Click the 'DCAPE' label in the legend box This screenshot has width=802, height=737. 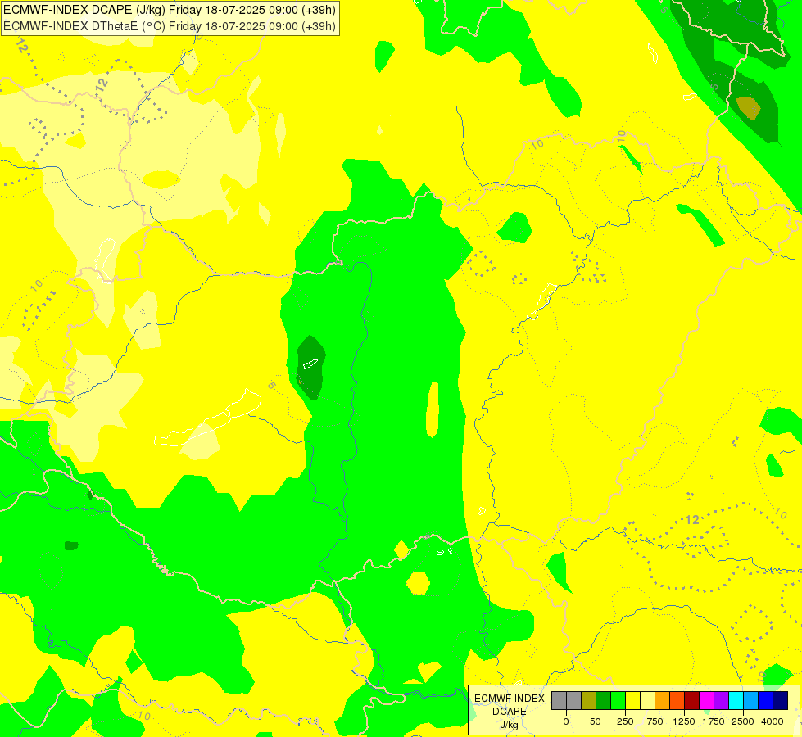click(x=510, y=712)
